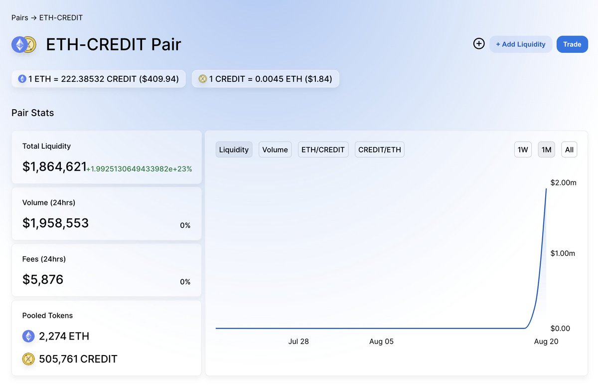Go back to the Pairs breadcrumb link
Viewport: 598px width, 389px height.
[20, 18]
